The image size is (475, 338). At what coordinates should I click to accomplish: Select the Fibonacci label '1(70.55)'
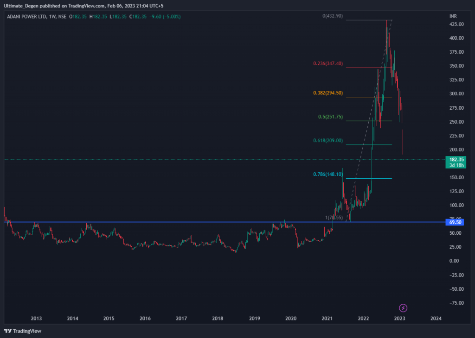(x=334, y=217)
